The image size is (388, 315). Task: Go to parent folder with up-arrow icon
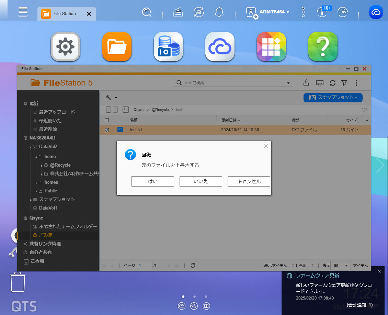pos(126,110)
